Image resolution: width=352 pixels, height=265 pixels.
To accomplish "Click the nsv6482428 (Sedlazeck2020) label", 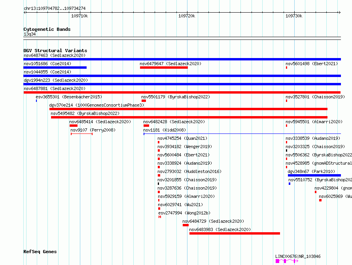I will click(174, 122).
